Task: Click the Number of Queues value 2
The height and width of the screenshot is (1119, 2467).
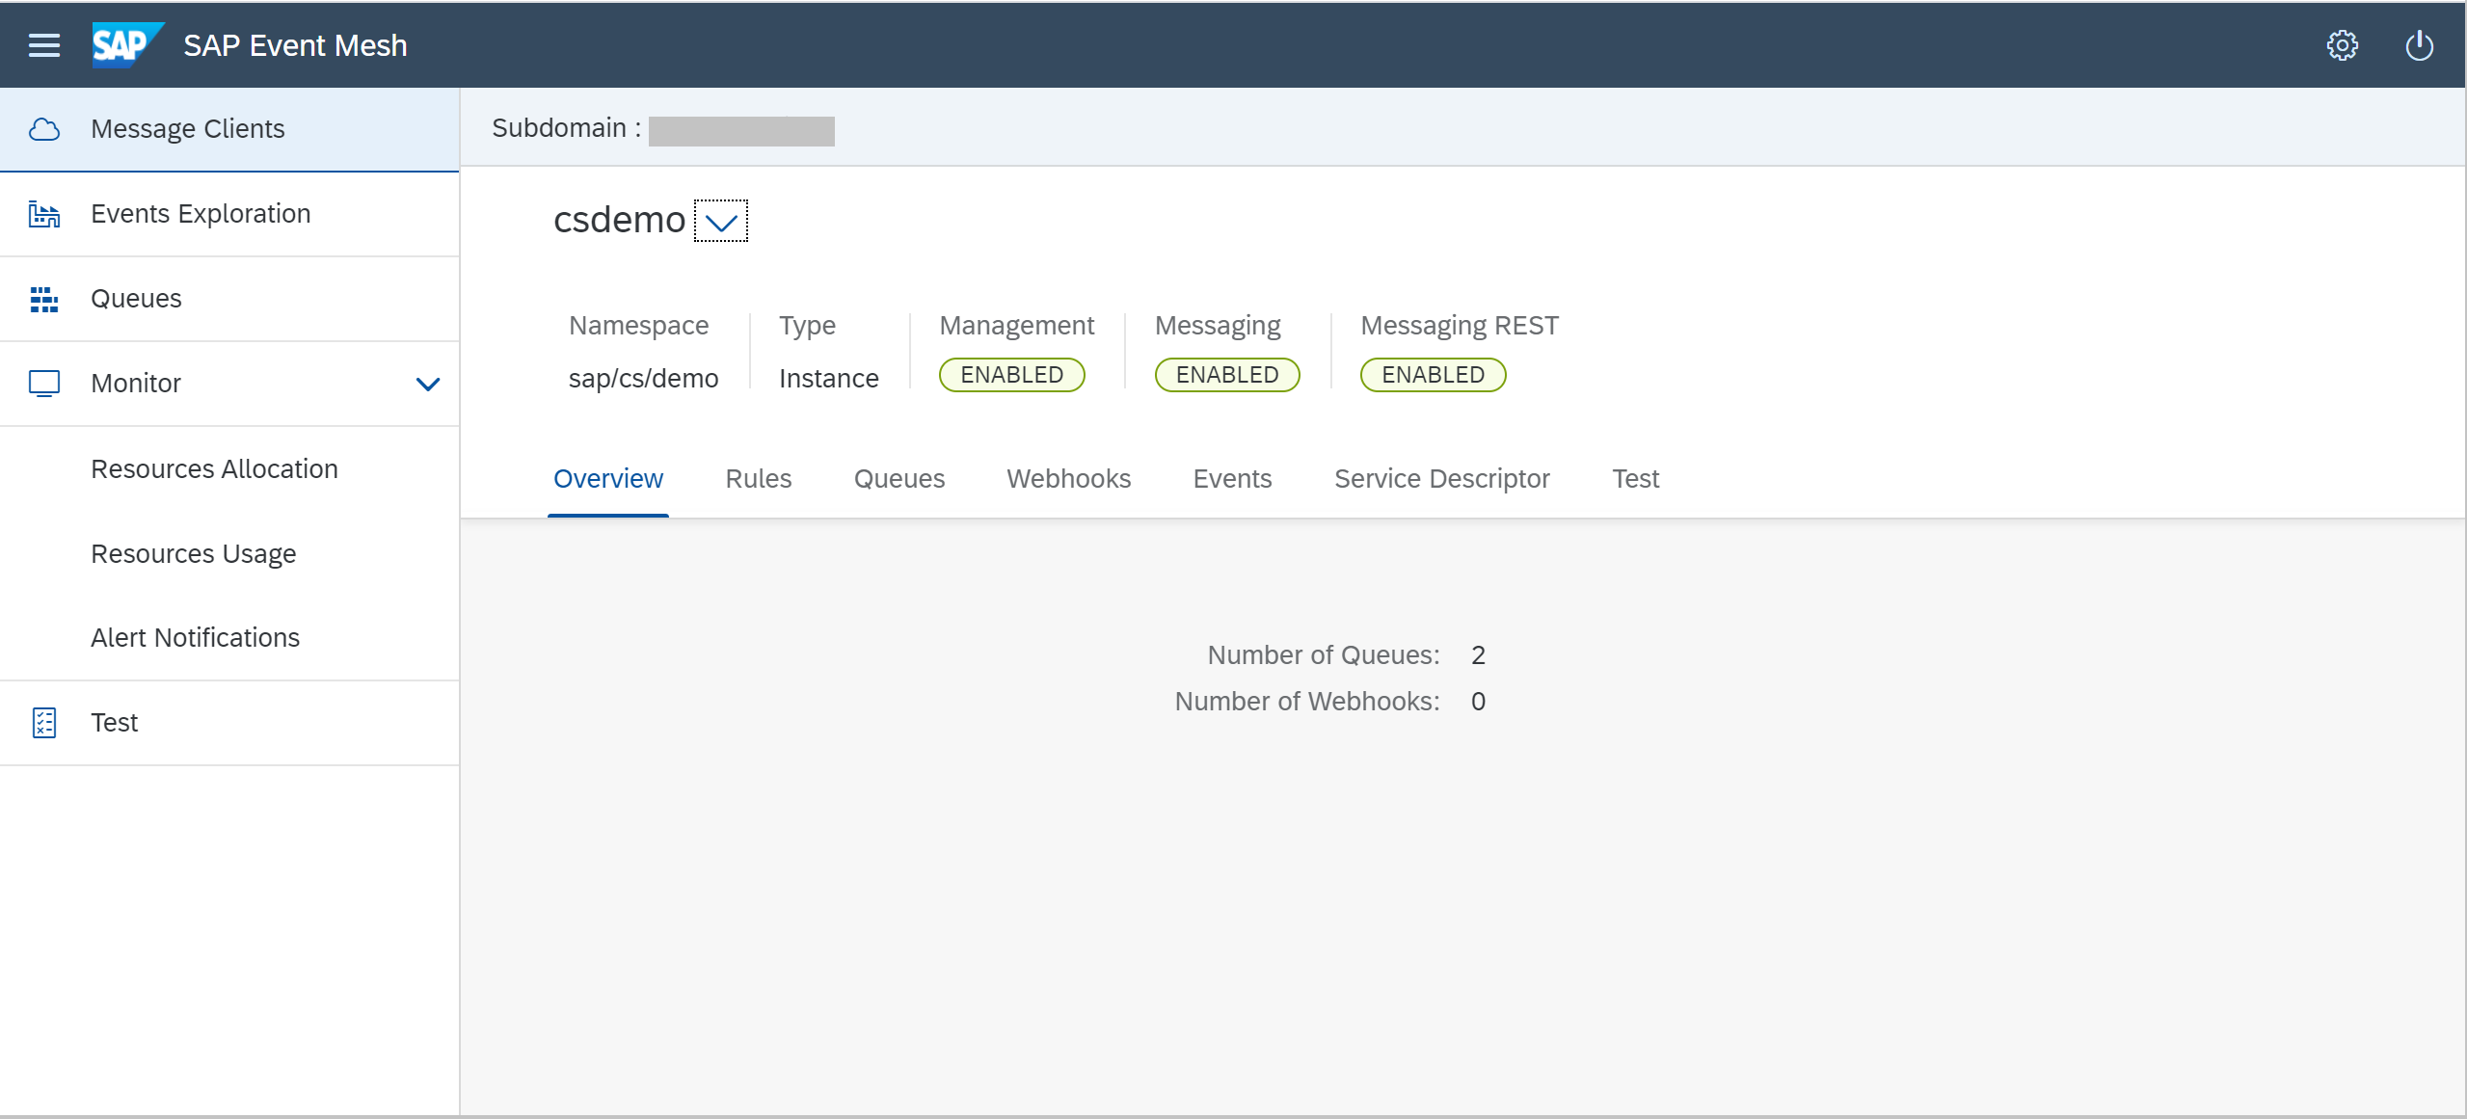Action: click(x=1479, y=656)
